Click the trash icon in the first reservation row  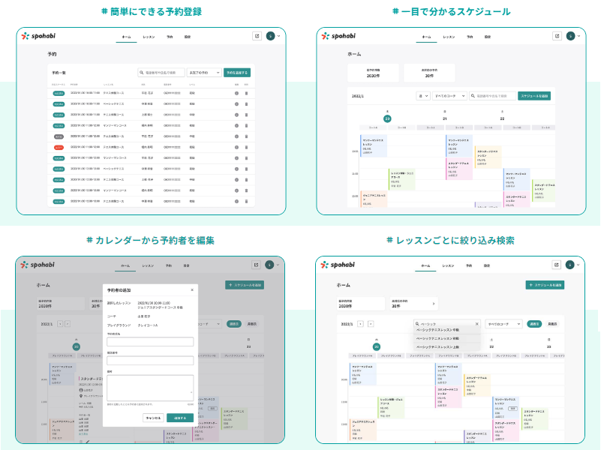(246, 94)
